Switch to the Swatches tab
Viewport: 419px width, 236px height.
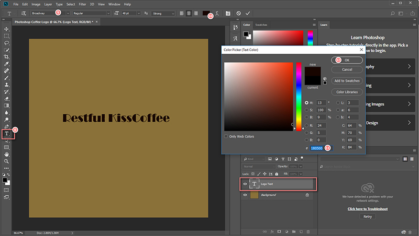pyautogui.click(x=261, y=25)
